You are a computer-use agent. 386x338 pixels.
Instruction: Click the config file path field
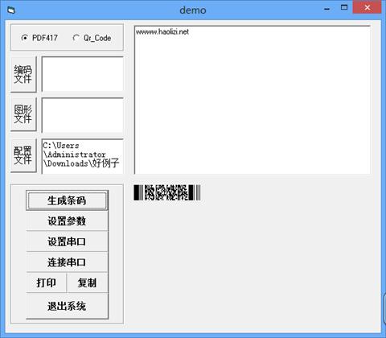point(83,156)
